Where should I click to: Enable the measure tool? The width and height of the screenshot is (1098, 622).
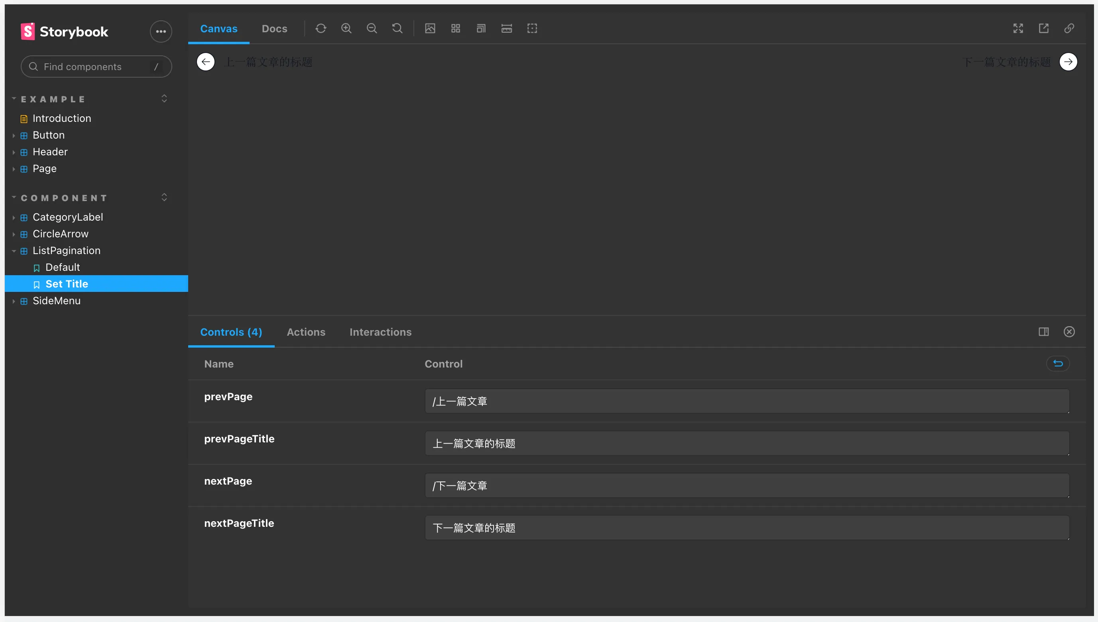click(x=506, y=29)
